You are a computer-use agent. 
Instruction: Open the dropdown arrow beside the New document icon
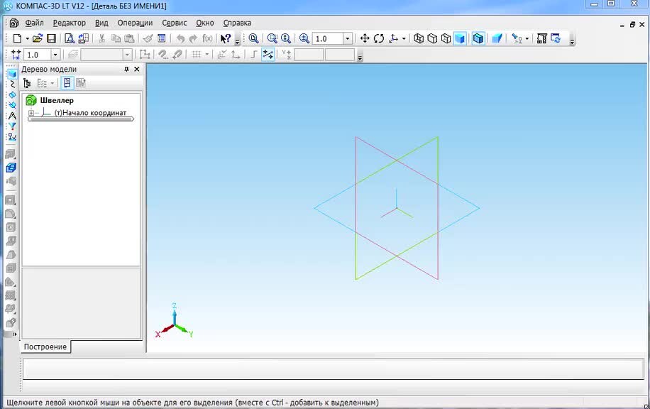coord(28,38)
